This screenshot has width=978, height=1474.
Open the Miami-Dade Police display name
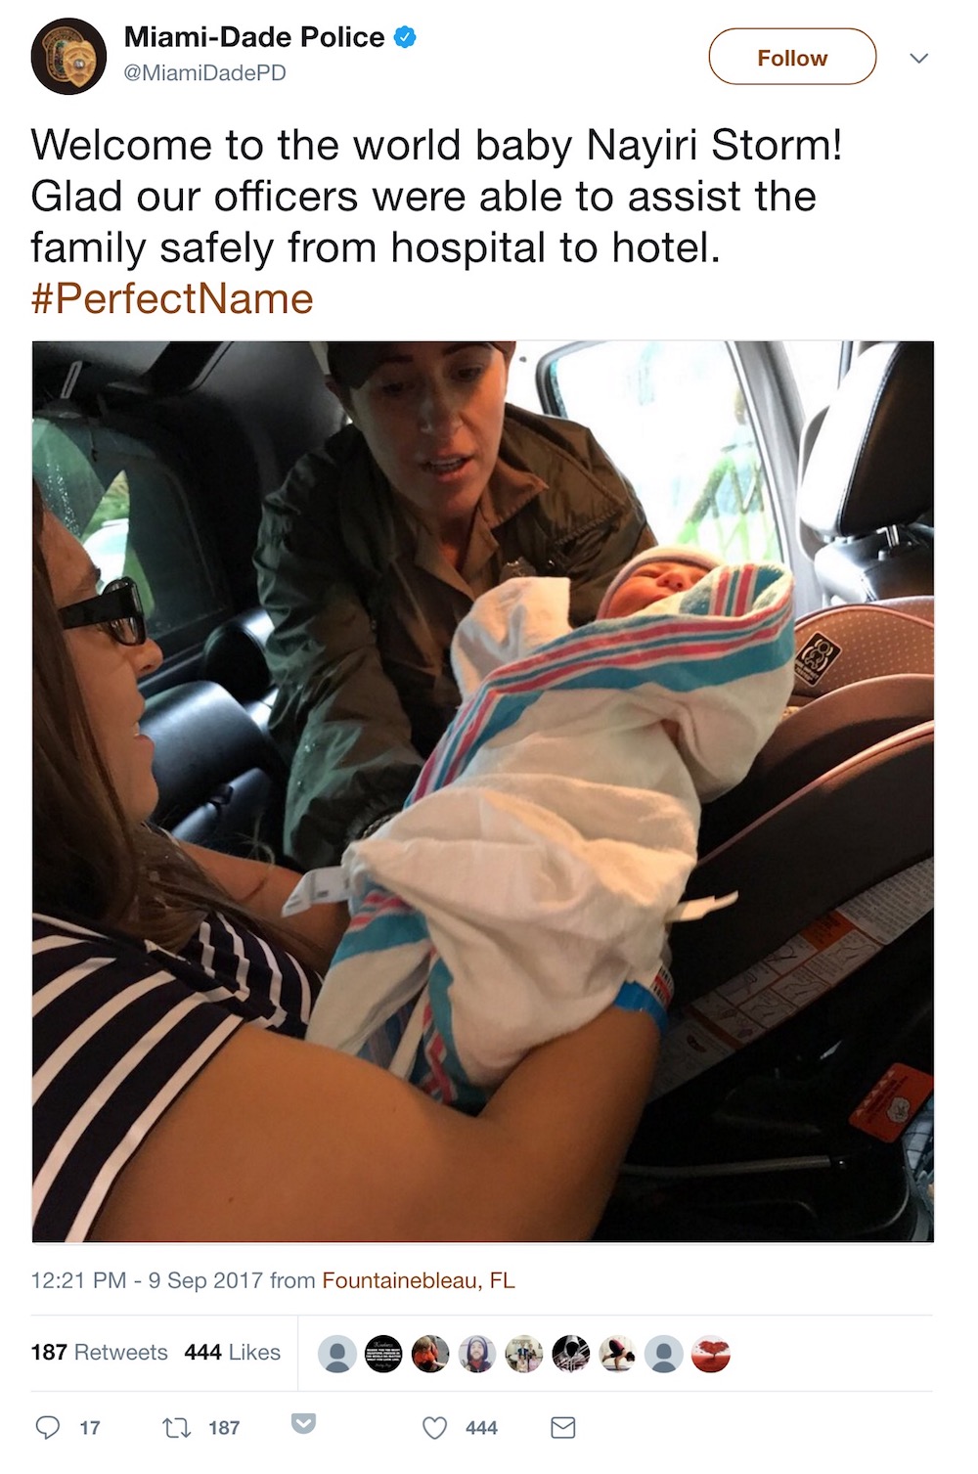click(254, 37)
